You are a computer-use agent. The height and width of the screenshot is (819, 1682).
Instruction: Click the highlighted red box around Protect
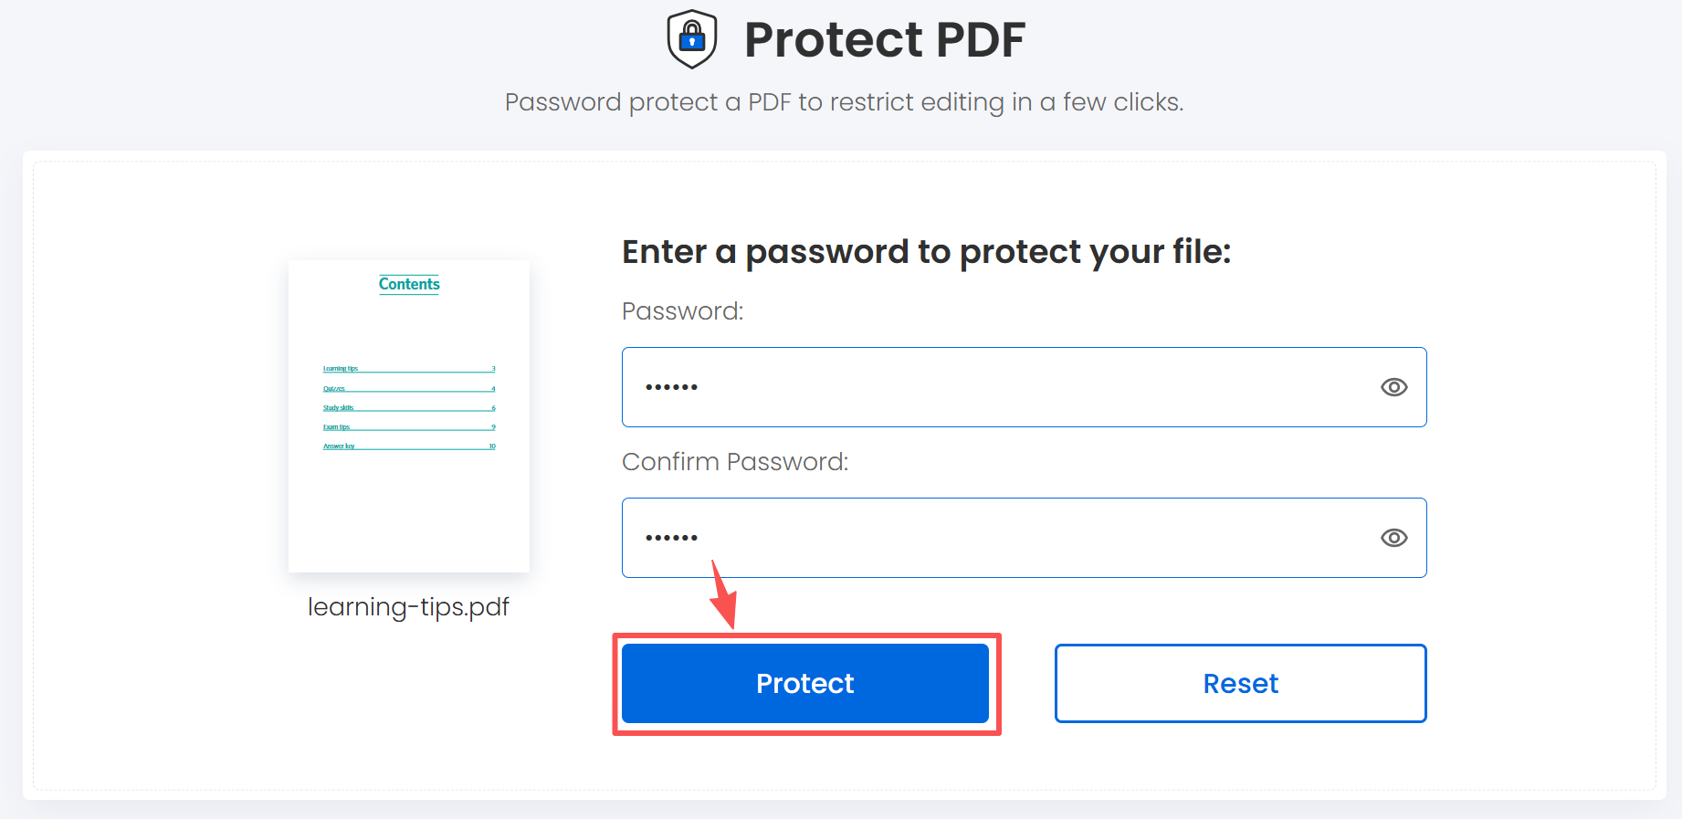click(x=806, y=639)
